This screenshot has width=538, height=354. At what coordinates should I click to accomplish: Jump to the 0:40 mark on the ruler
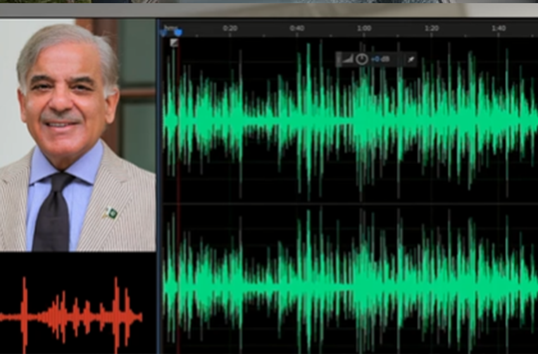click(x=297, y=28)
